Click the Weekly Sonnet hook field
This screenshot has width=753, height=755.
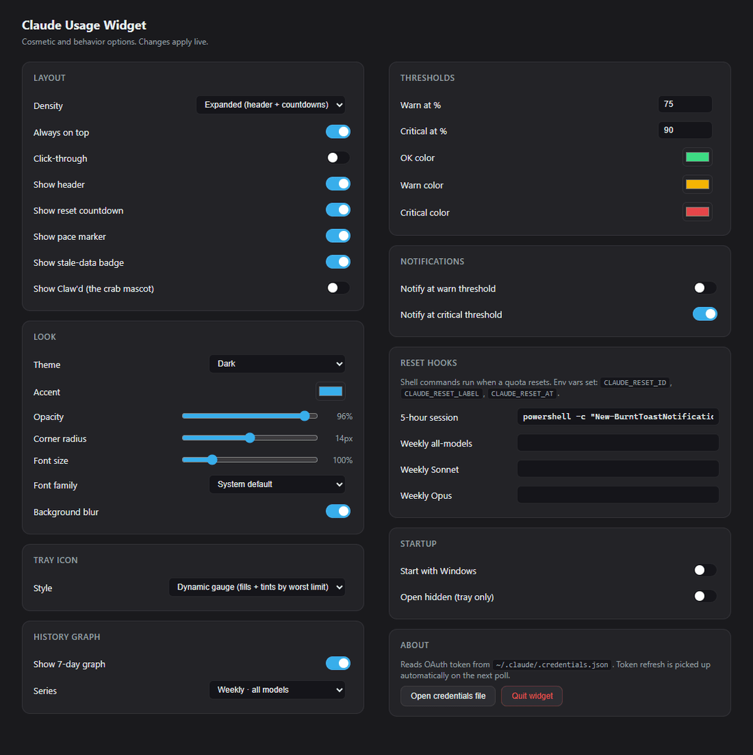click(x=618, y=468)
